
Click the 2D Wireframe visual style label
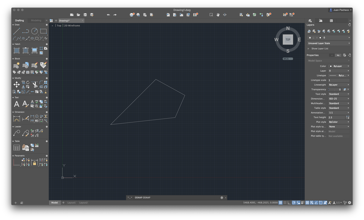pyautogui.click(x=72, y=26)
